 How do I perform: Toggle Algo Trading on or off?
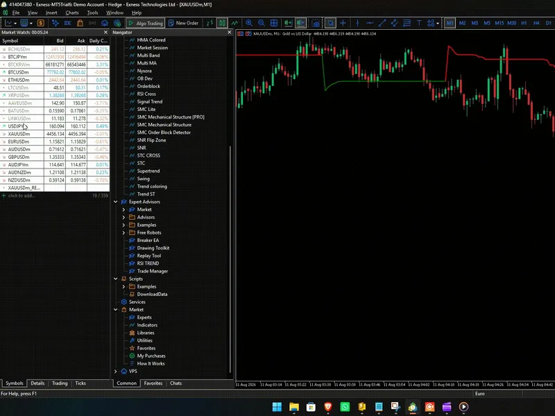pos(145,23)
